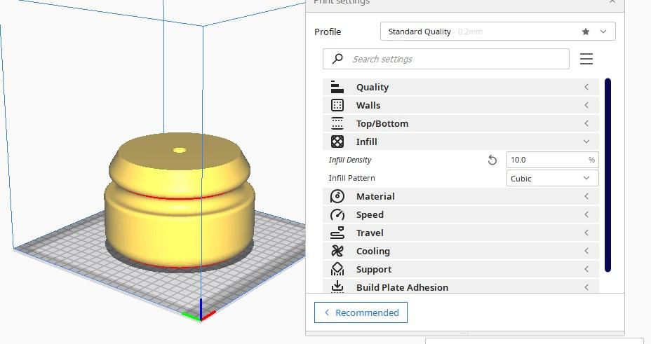The width and height of the screenshot is (651, 344).
Task: Click the Search settings field
Action: (446, 59)
